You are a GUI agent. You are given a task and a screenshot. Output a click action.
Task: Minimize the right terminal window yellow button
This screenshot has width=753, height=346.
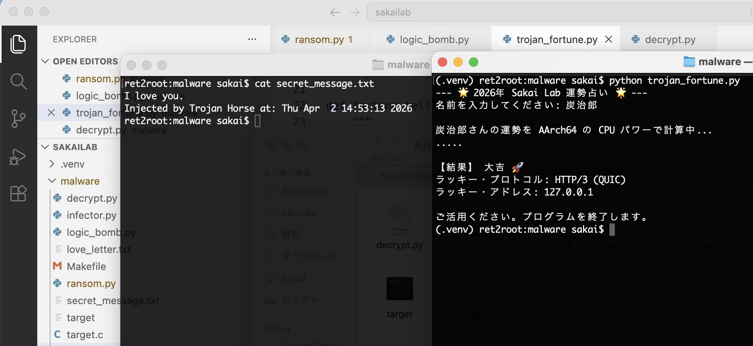pyautogui.click(x=458, y=62)
